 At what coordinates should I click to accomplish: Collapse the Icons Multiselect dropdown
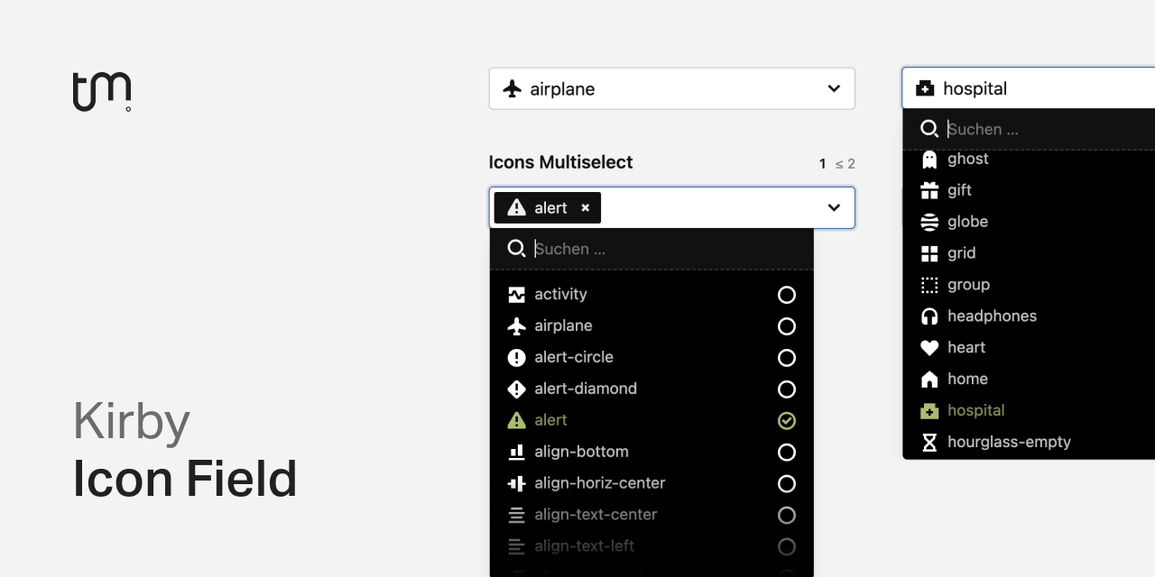(833, 207)
